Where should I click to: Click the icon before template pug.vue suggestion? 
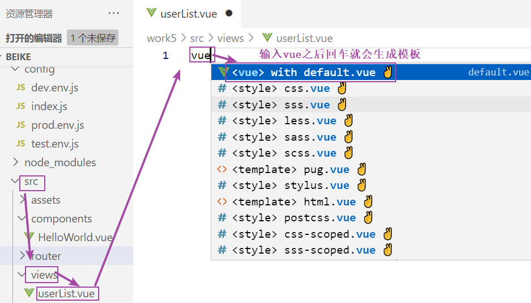click(222, 170)
